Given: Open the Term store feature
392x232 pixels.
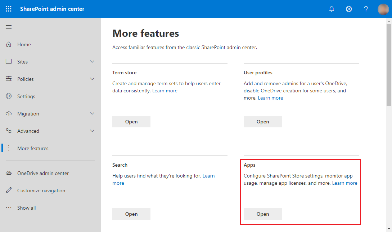Looking at the screenshot, I should [131, 122].
